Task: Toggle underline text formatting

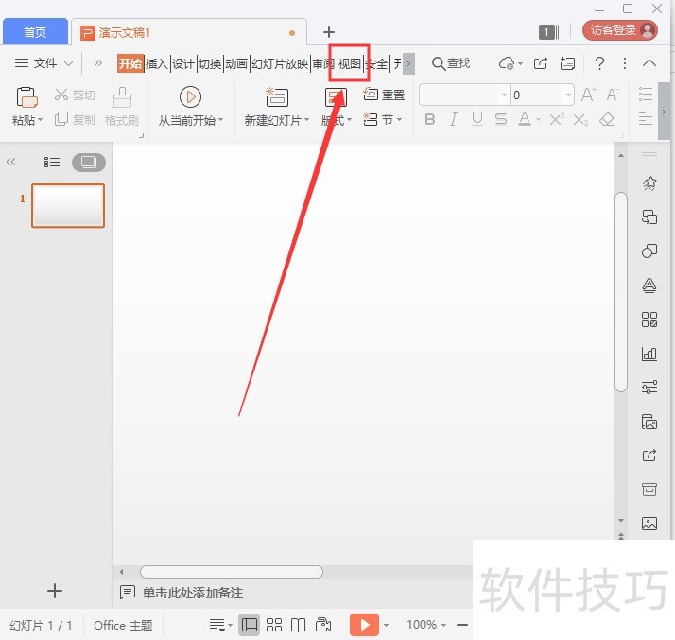Action: click(x=477, y=120)
